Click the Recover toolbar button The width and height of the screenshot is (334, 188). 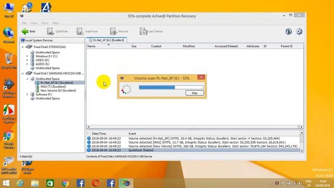point(119,31)
